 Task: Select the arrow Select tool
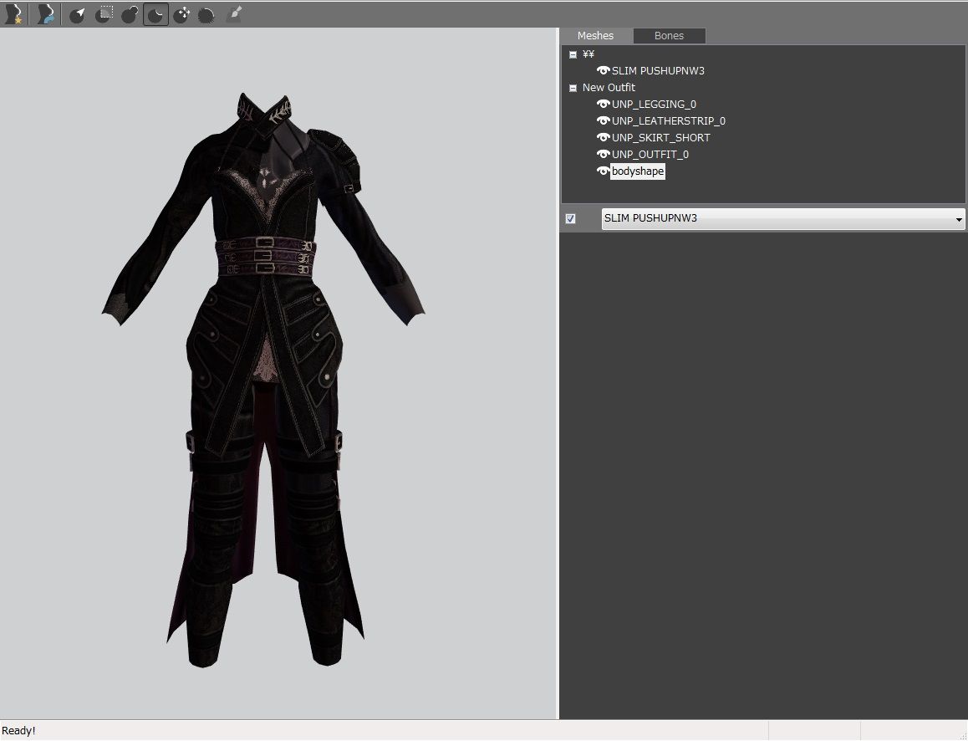[x=77, y=14]
